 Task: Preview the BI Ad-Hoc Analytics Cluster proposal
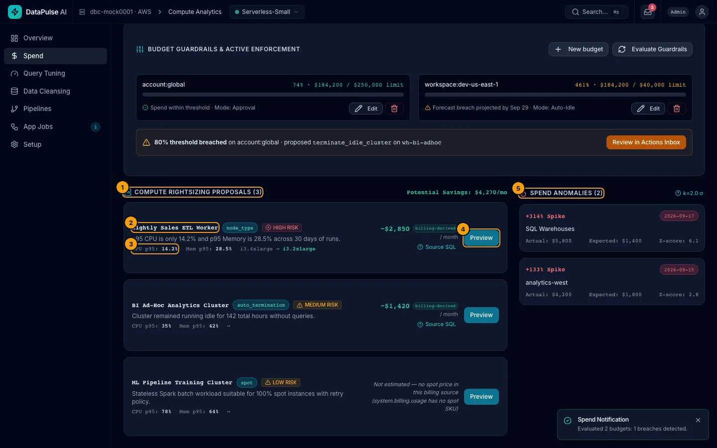(481, 315)
